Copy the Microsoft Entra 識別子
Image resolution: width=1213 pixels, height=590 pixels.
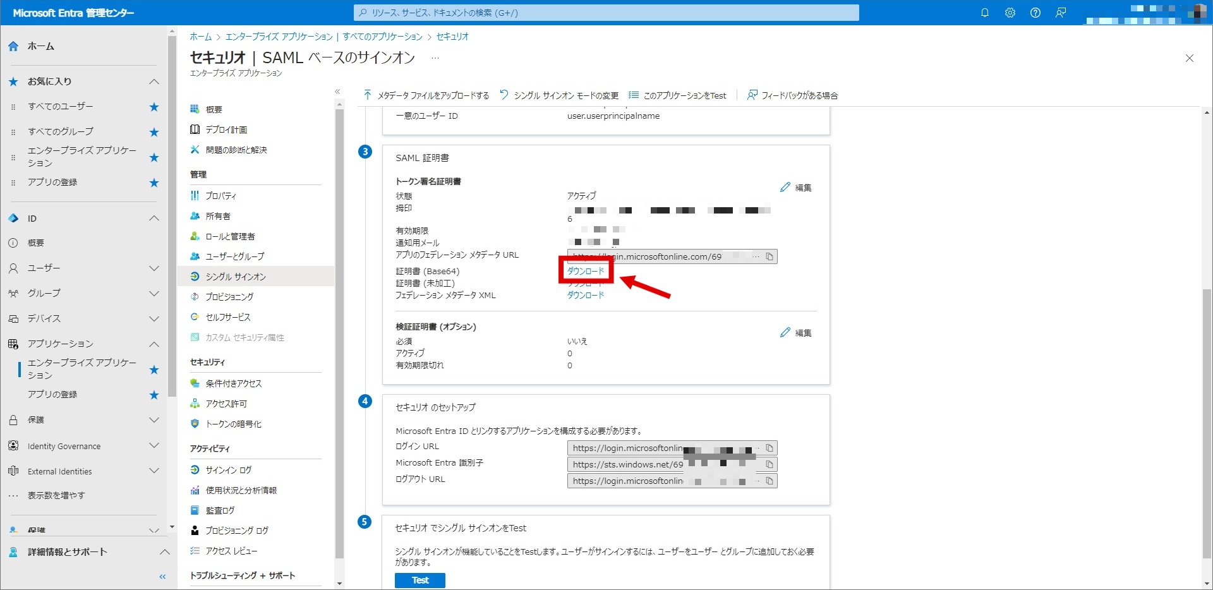point(769,464)
